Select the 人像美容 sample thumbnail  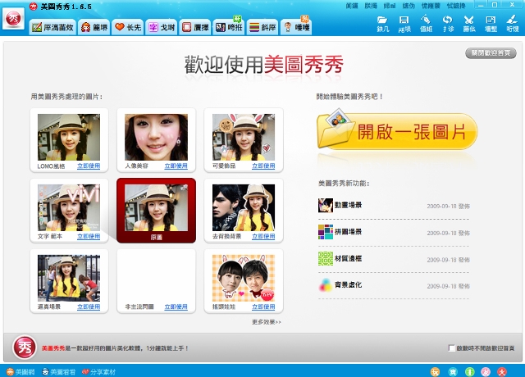[156, 137]
